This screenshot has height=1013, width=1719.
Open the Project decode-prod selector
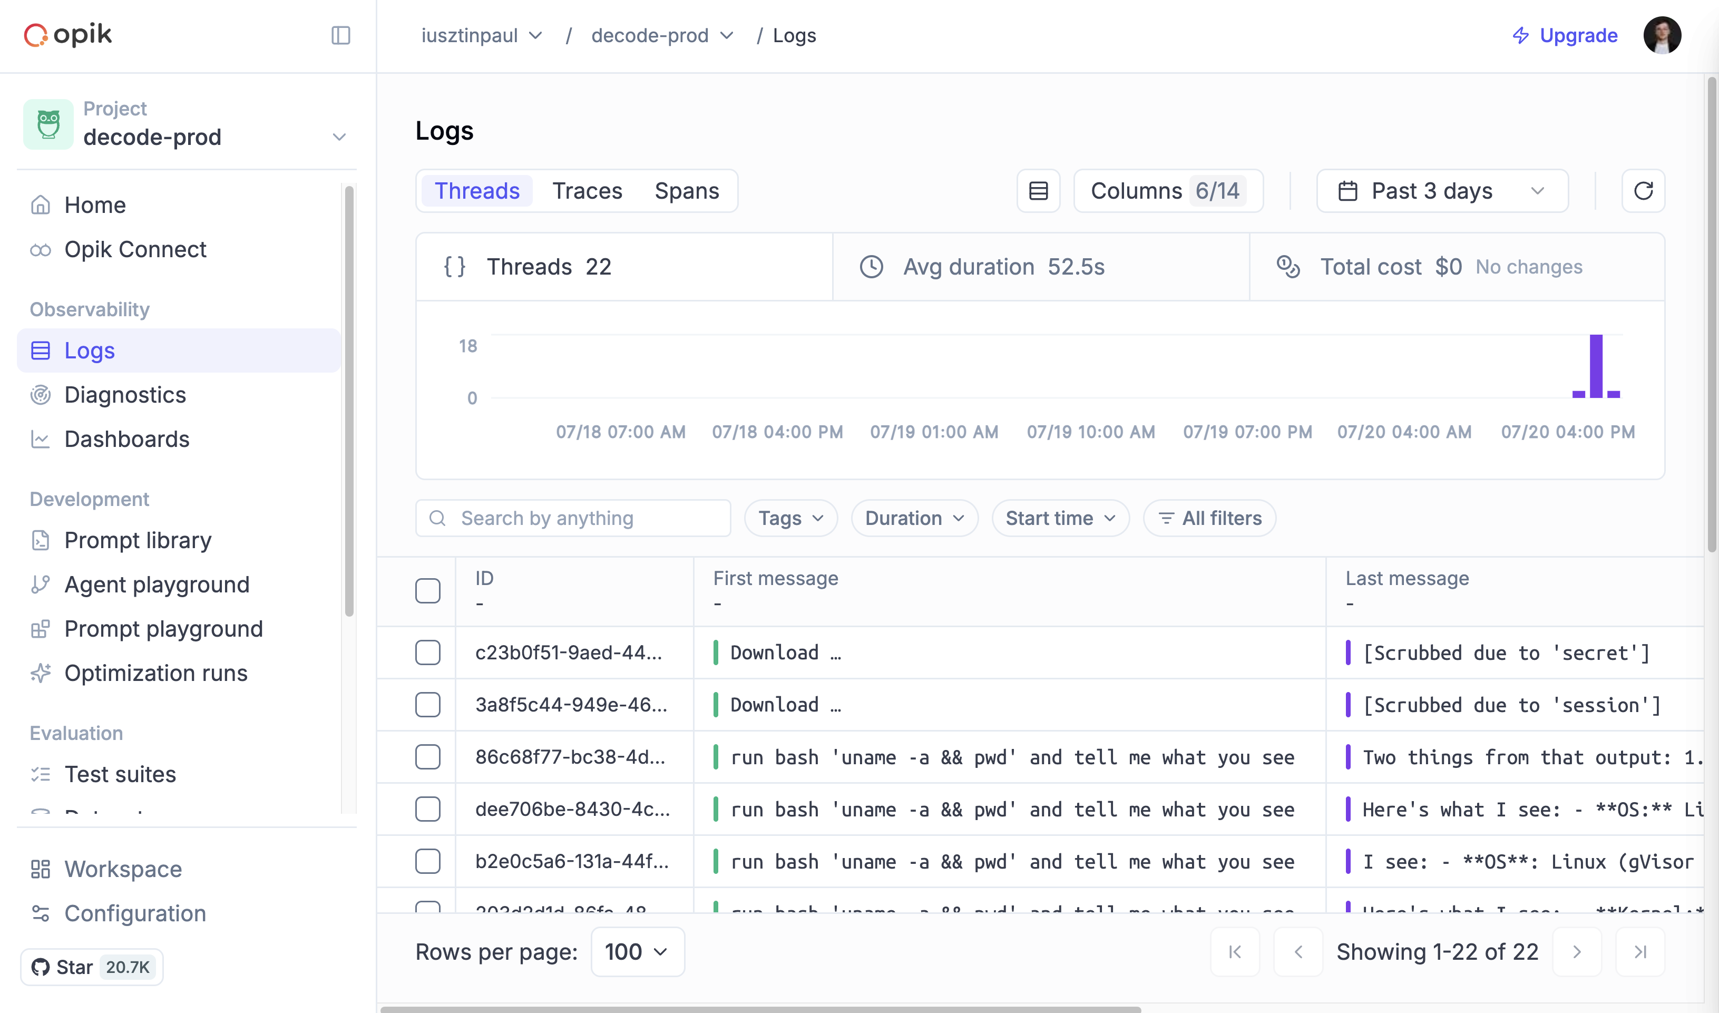click(187, 124)
